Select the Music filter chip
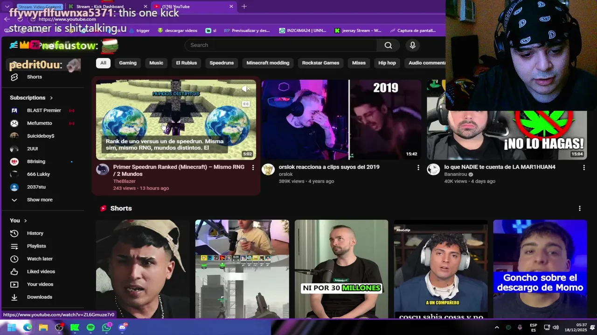The image size is (597, 335). [156, 63]
